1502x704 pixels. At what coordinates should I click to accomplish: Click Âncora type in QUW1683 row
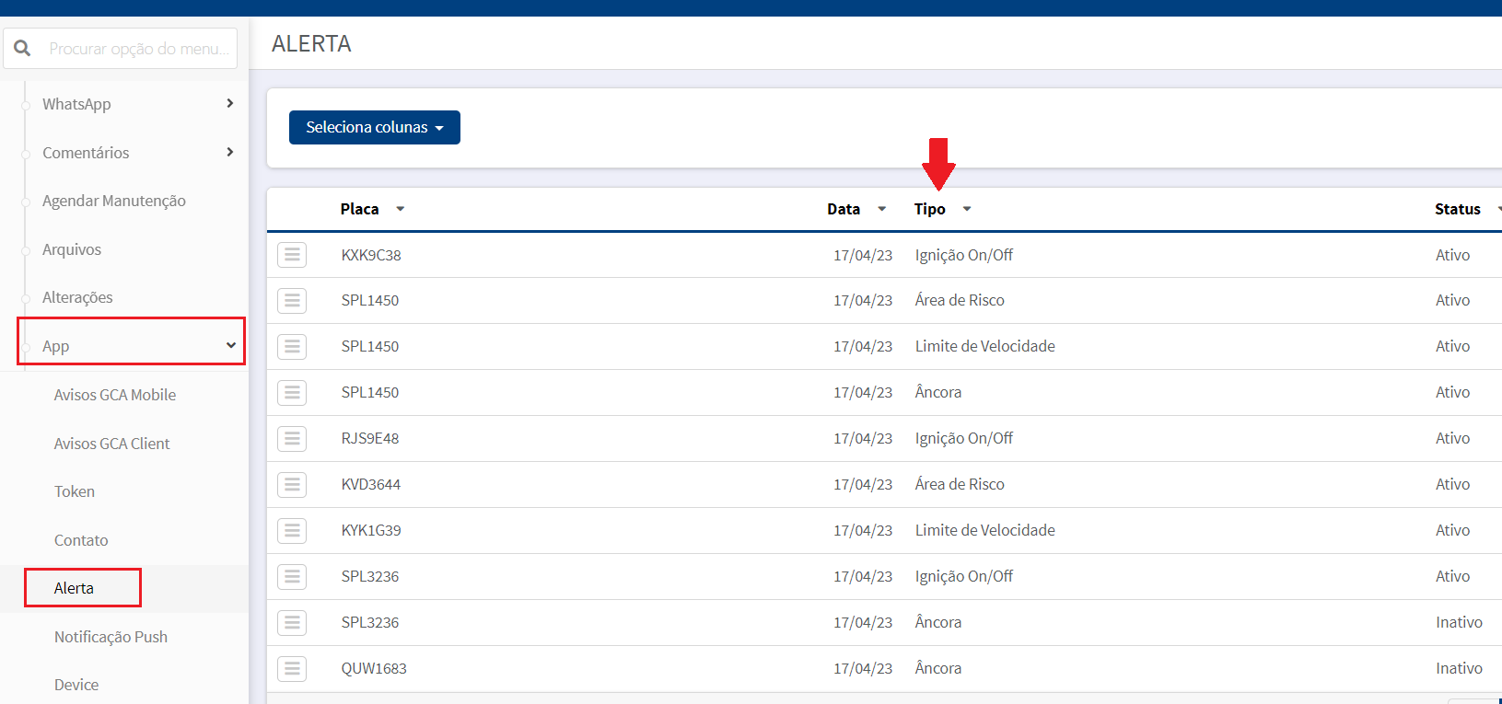coord(938,668)
